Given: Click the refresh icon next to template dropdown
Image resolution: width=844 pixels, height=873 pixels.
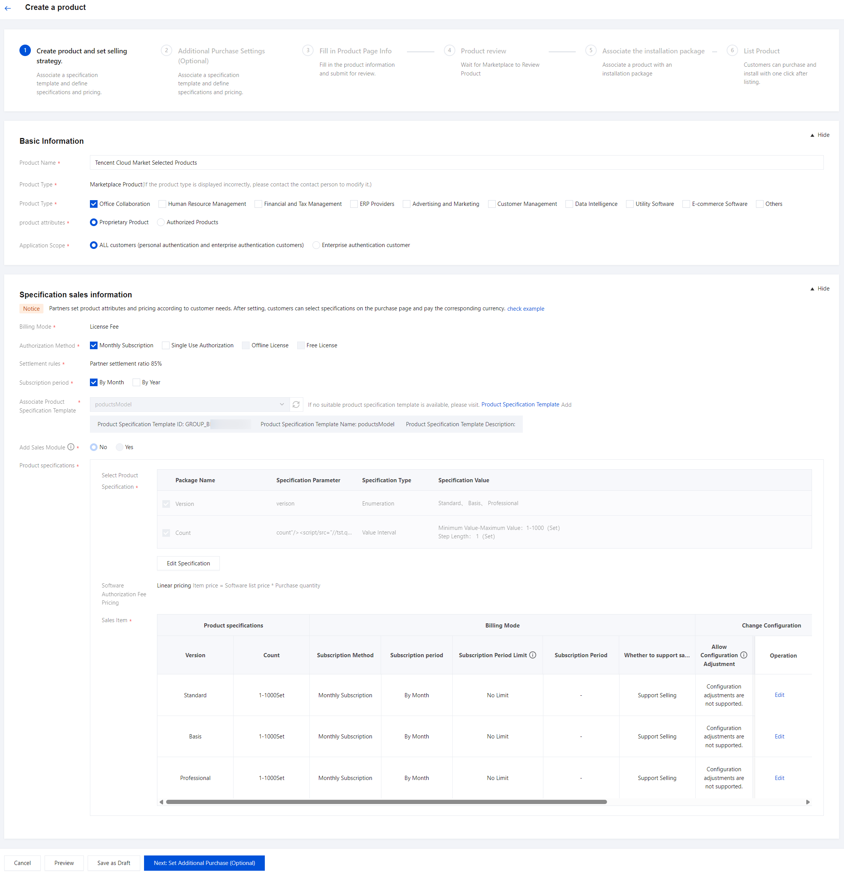Looking at the screenshot, I should (x=296, y=404).
